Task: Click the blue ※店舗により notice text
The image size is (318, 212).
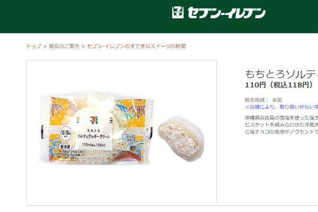Action: [281, 107]
